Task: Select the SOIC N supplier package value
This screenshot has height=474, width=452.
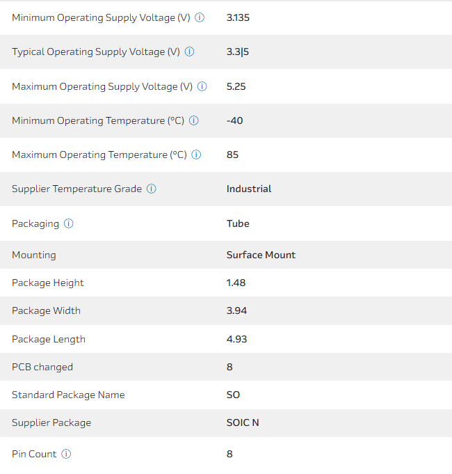Action: coord(243,422)
